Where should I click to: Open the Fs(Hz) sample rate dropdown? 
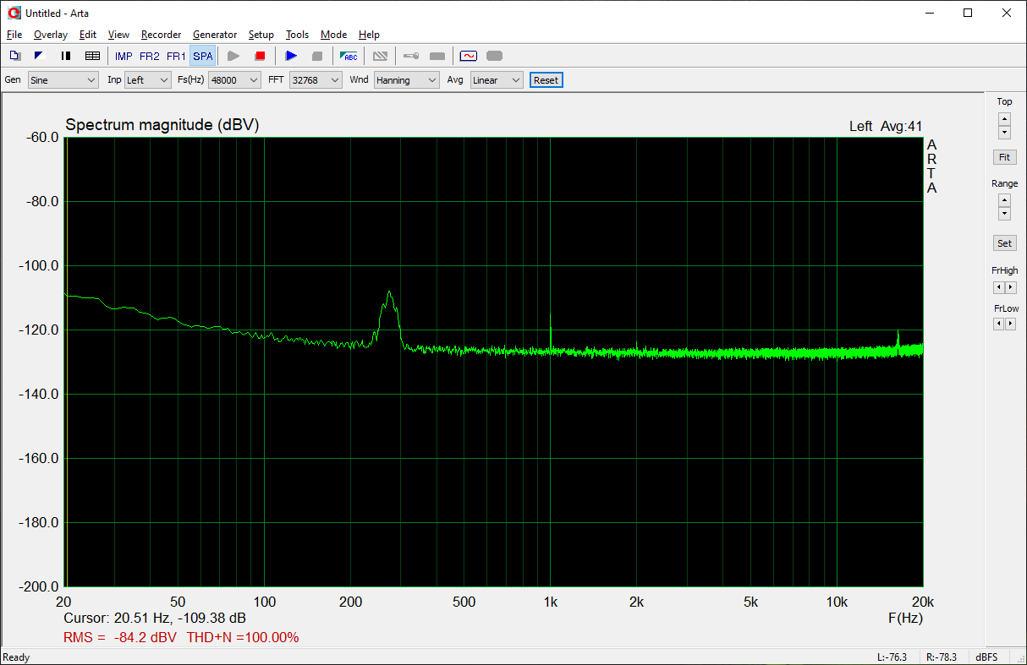[234, 80]
